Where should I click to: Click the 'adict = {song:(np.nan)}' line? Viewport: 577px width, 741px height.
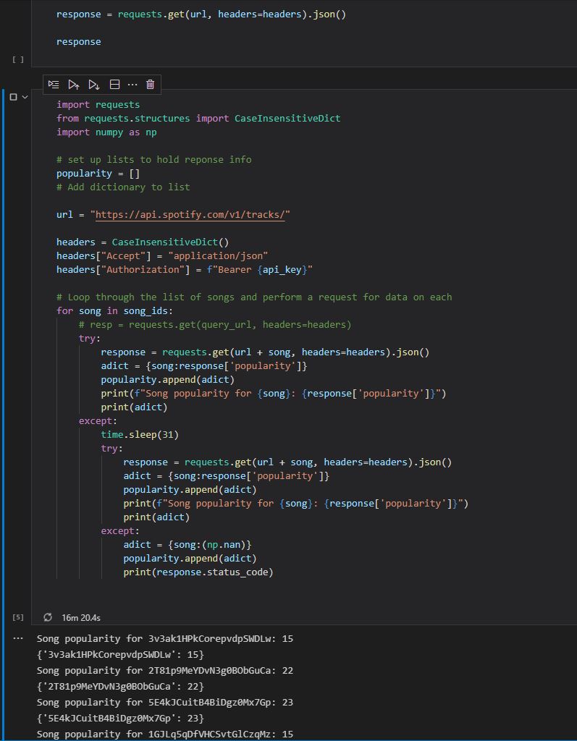pos(188,544)
